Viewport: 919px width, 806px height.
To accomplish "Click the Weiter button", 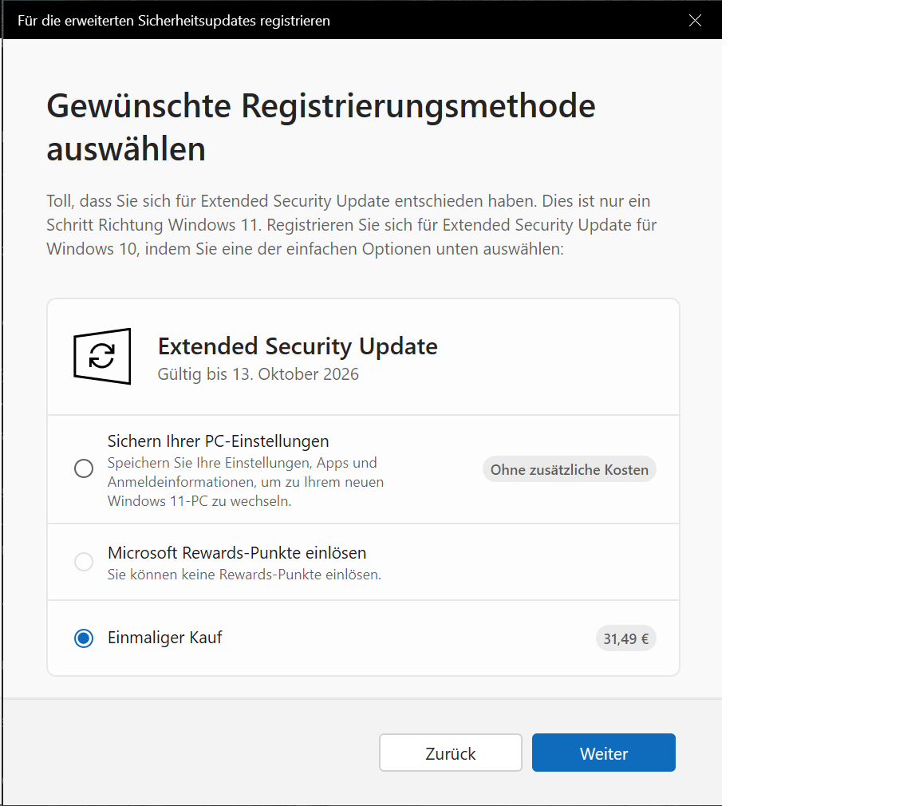I will tap(603, 753).
